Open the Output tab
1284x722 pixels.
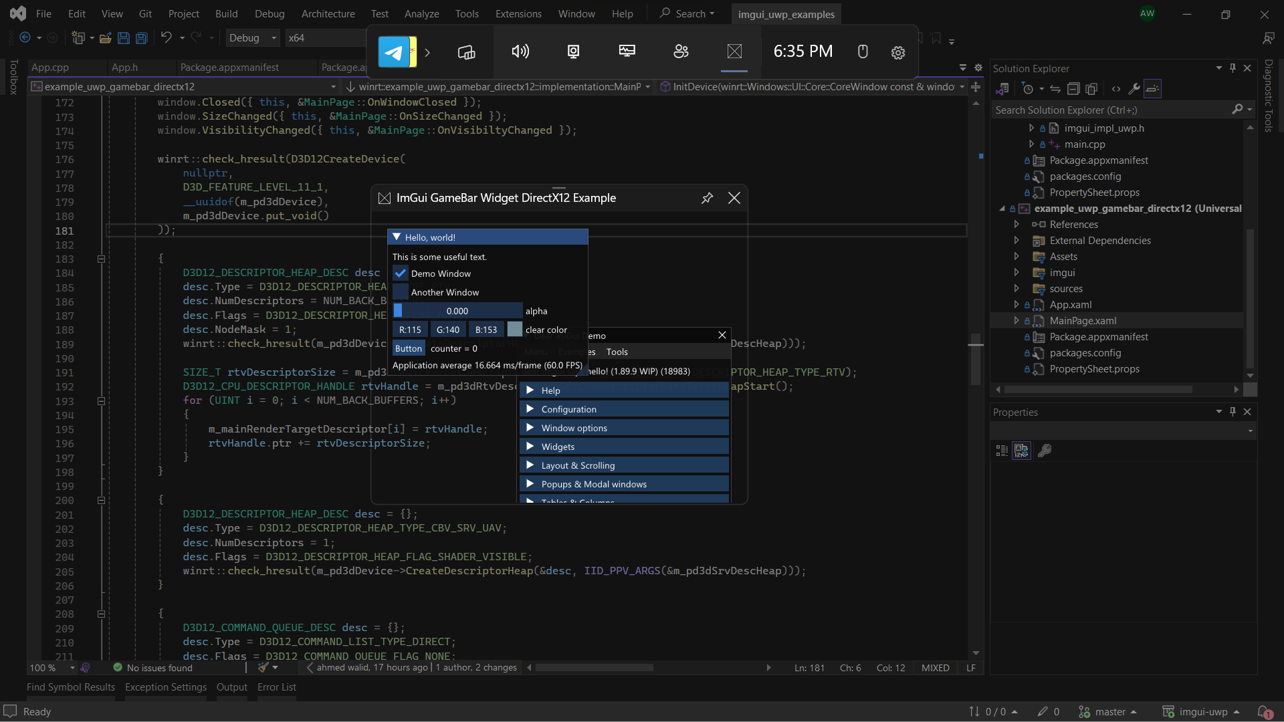point(232,687)
